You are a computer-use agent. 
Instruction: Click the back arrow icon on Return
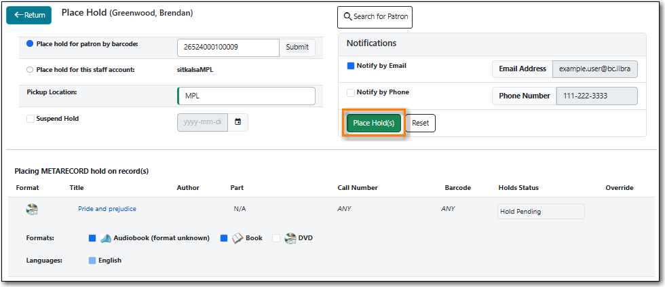pyautogui.click(x=18, y=15)
